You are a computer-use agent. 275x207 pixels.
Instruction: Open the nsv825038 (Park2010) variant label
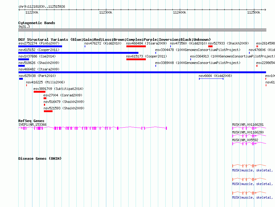coord(37,76)
